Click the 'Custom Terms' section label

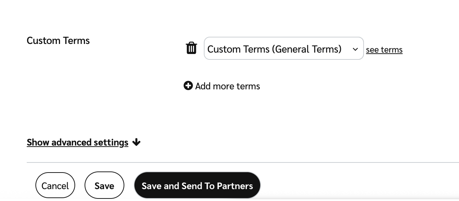tap(58, 40)
